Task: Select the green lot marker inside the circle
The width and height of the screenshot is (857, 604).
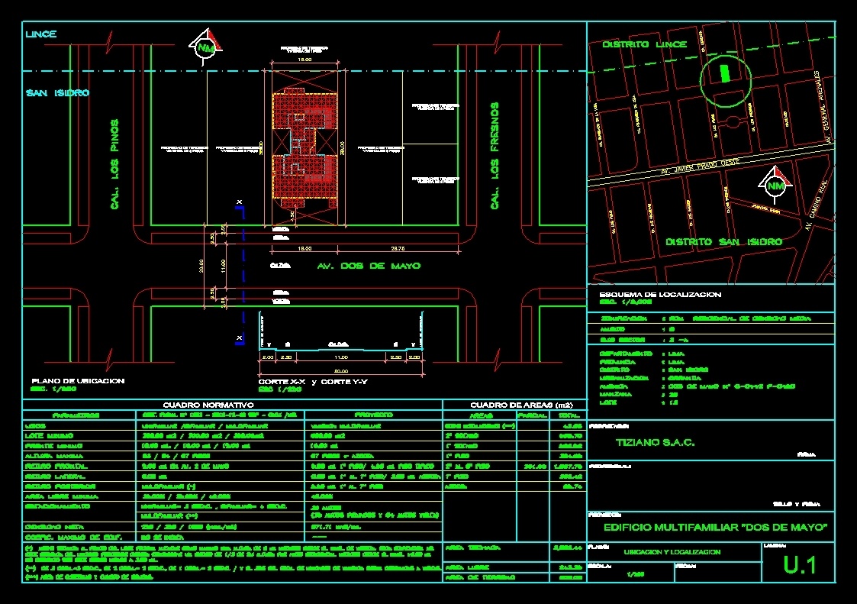Action: point(723,75)
